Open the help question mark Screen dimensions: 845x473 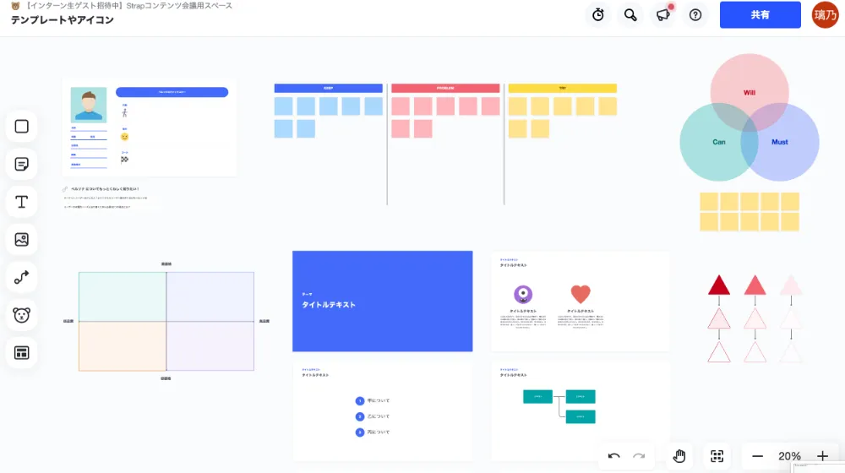coord(695,15)
